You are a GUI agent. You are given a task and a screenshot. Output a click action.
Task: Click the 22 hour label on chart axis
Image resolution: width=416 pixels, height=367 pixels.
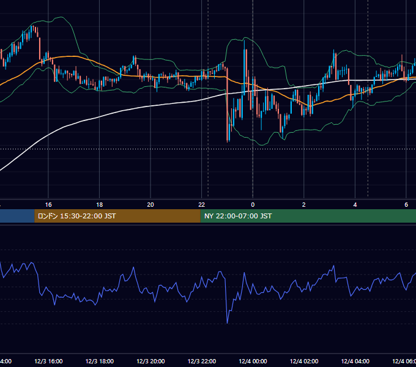pyautogui.click(x=202, y=204)
